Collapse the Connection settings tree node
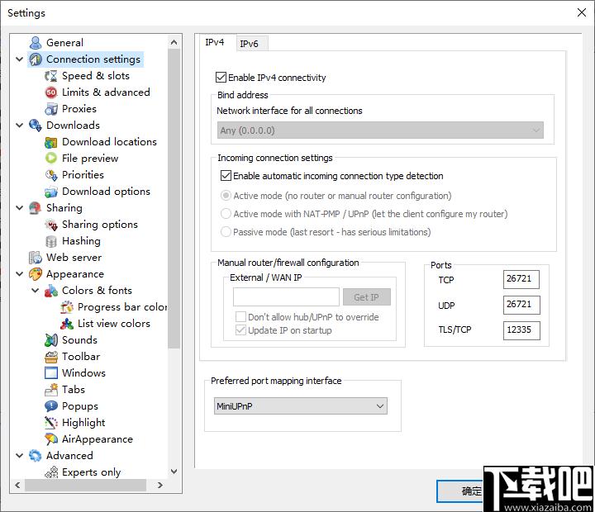 tap(20, 59)
